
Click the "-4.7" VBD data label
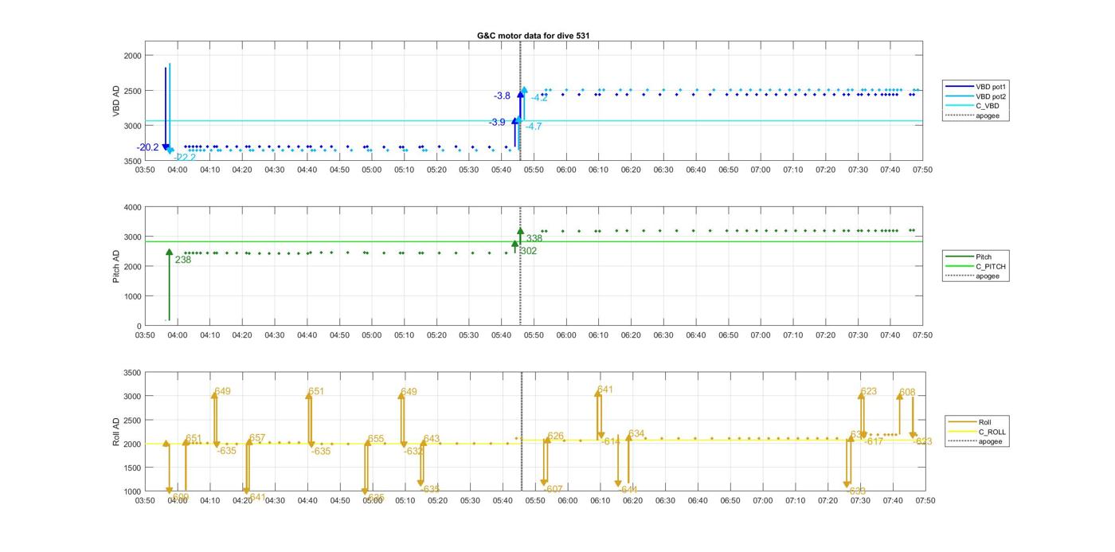pyautogui.click(x=534, y=126)
